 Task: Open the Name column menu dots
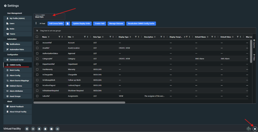coord(62,37)
